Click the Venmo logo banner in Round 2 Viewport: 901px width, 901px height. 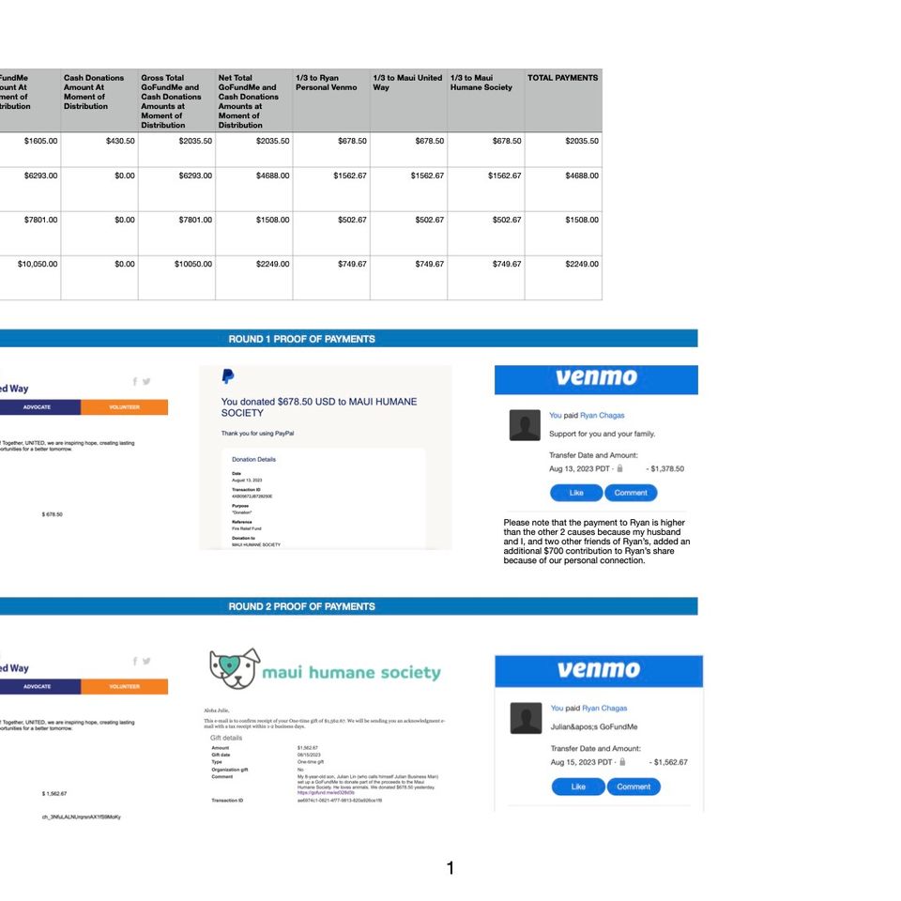coord(599,671)
